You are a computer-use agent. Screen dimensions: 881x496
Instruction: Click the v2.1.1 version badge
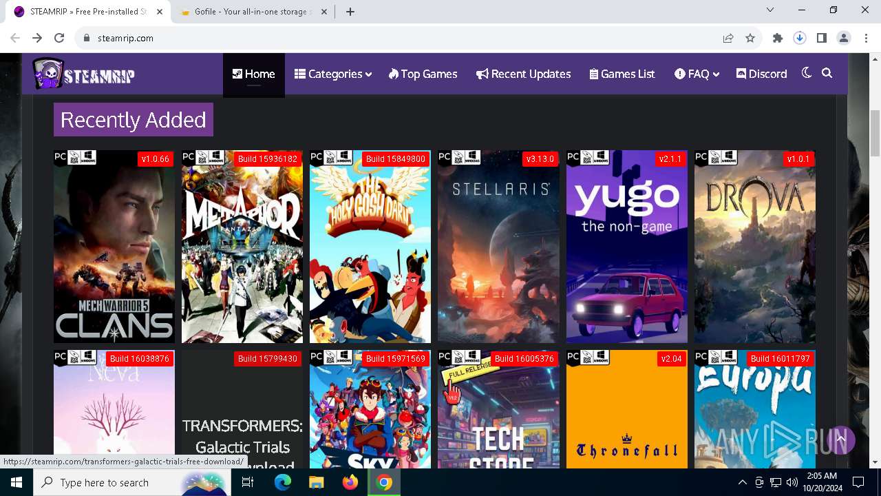click(x=670, y=159)
